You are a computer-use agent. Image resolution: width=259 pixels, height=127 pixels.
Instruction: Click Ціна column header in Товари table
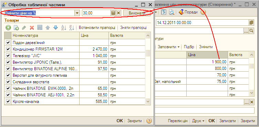(94, 36)
